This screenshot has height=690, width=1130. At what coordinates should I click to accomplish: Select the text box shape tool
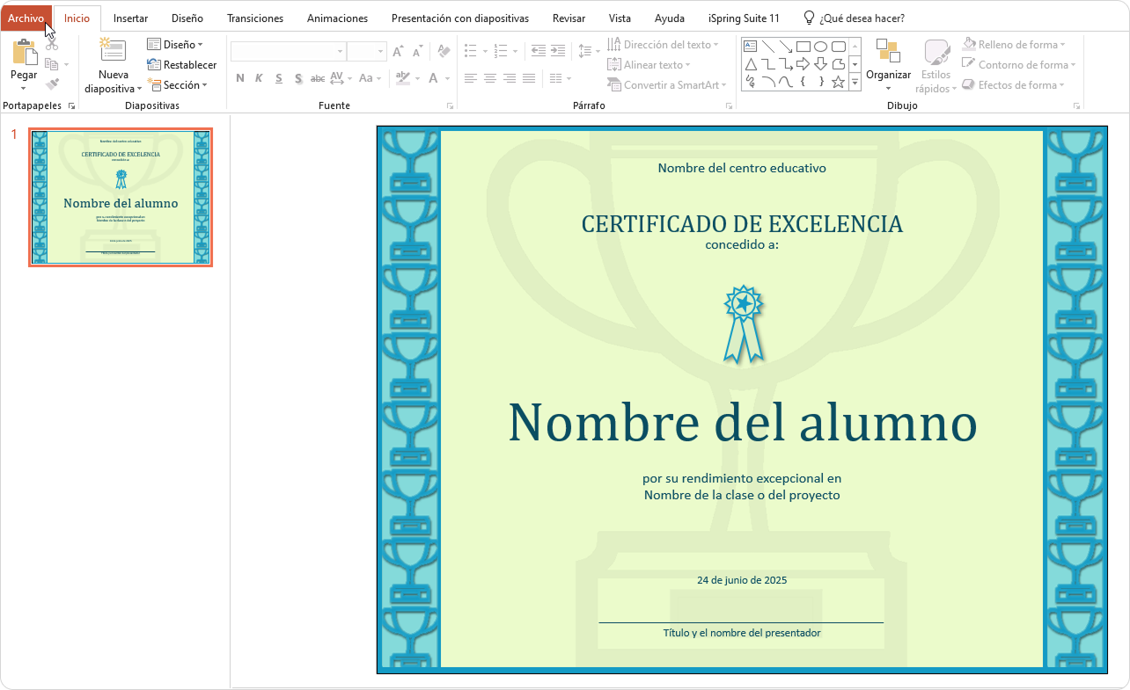click(750, 46)
